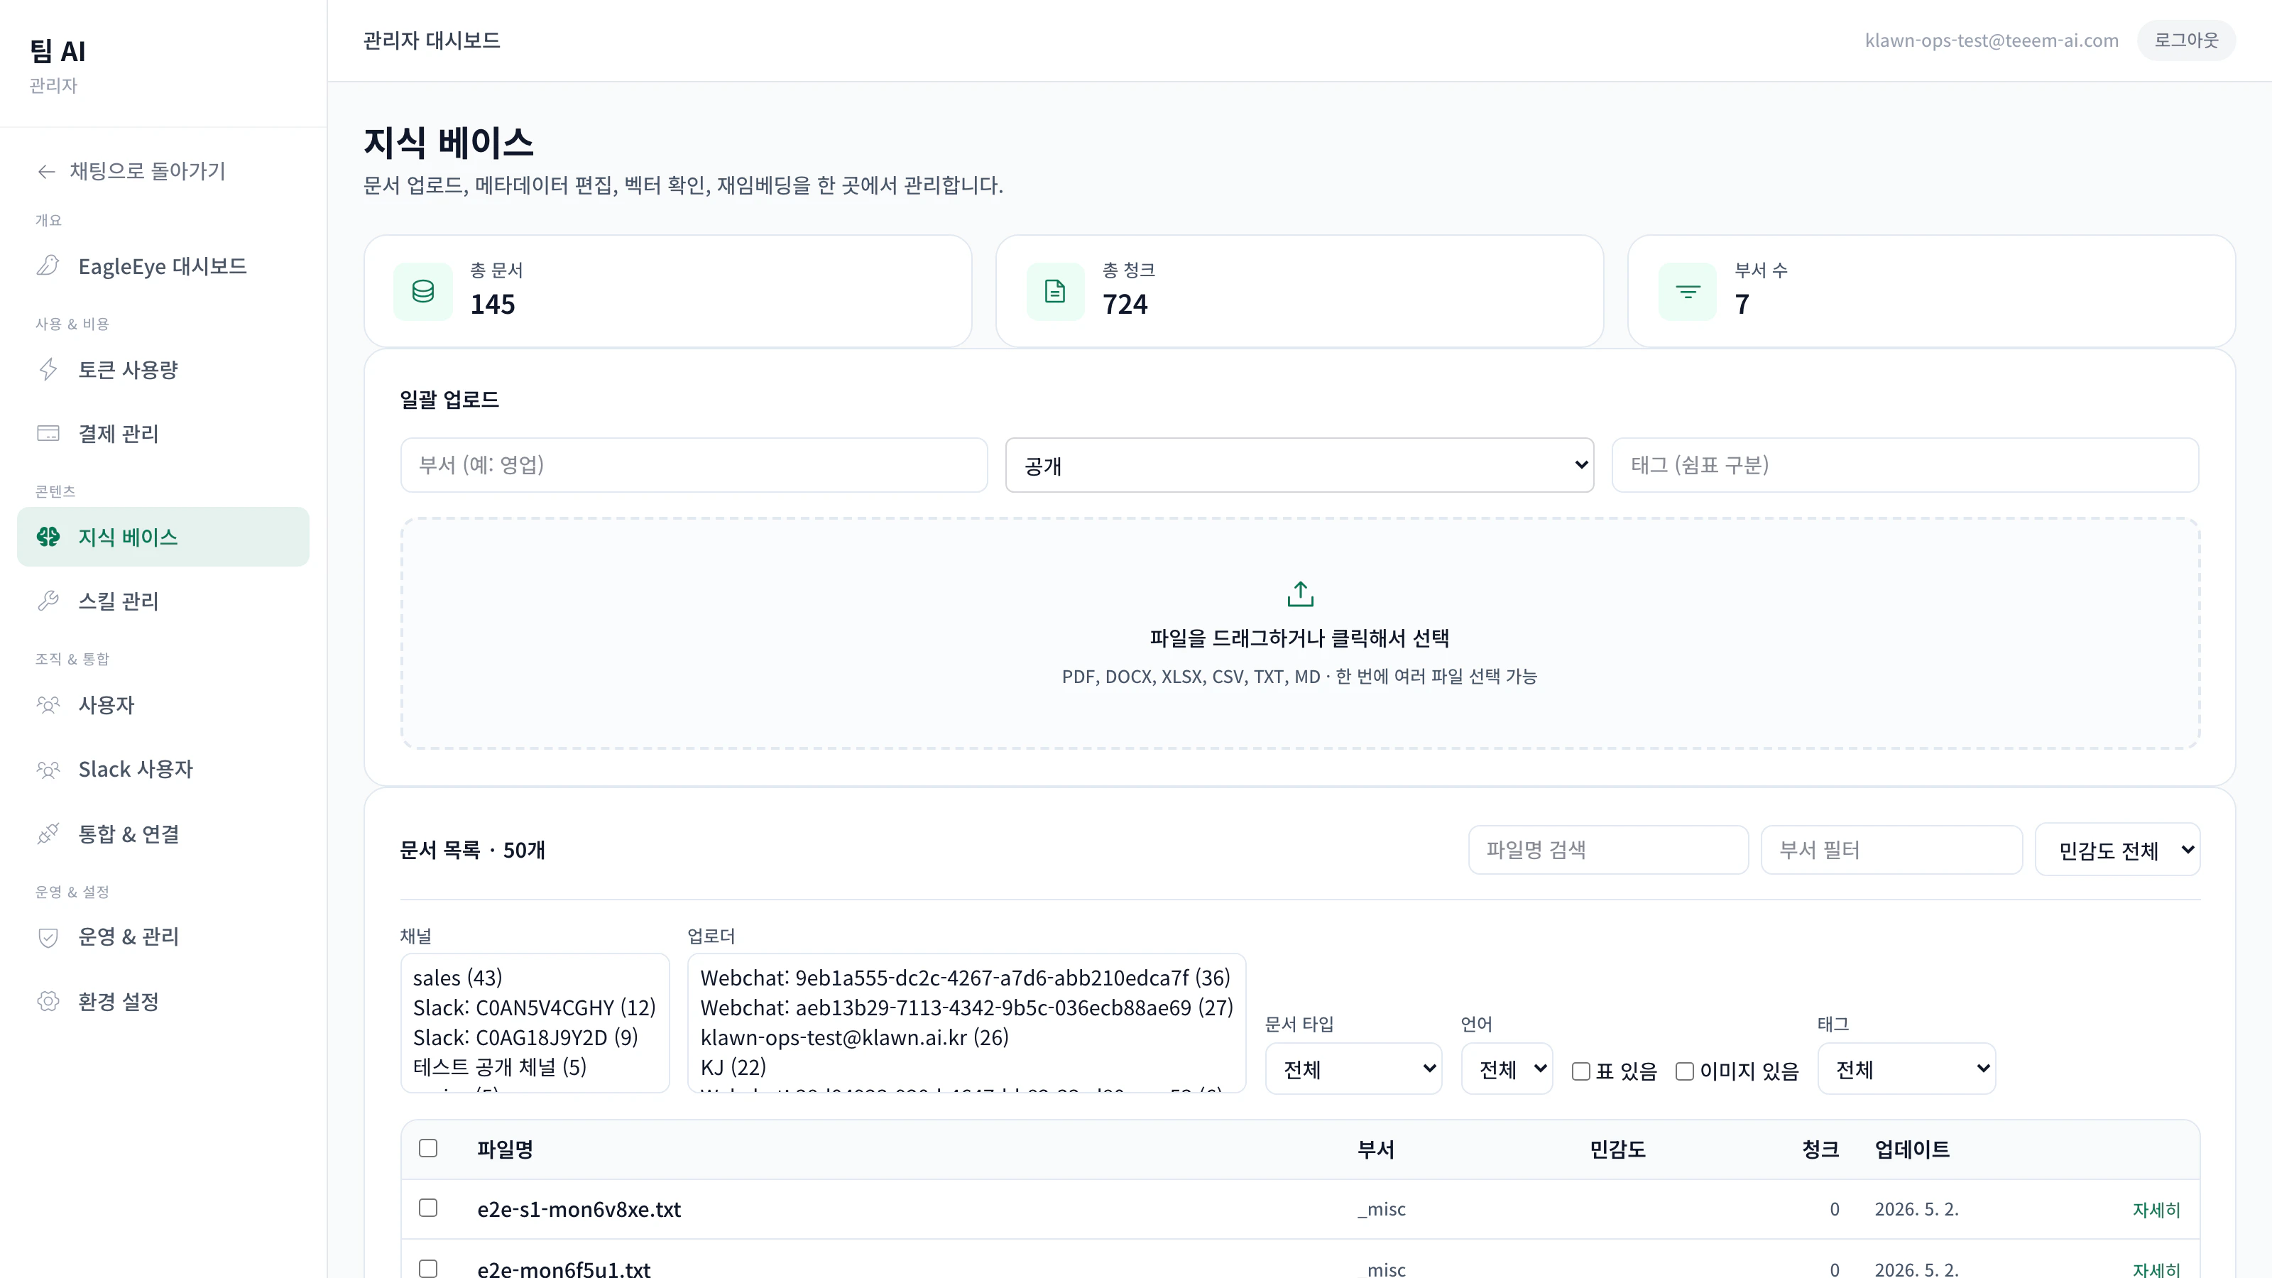Open 결제 관리 in the sidebar
2272x1278 pixels.
click(163, 433)
